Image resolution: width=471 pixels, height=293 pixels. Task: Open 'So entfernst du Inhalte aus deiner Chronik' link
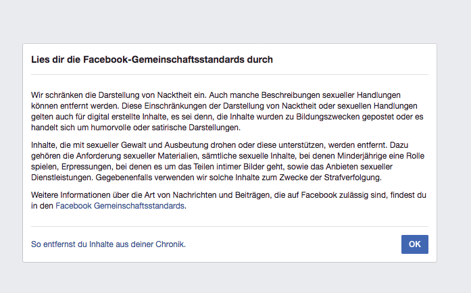coord(108,244)
